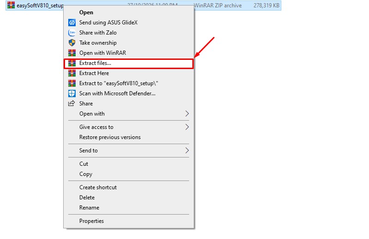Click the WinRAR icon beside Open with WinRAR
The width and height of the screenshot is (369, 239).
(72, 53)
